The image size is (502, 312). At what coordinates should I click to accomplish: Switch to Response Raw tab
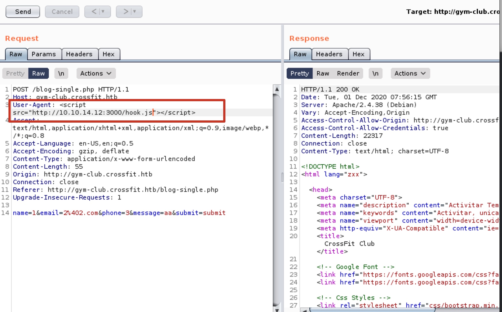[x=300, y=54]
